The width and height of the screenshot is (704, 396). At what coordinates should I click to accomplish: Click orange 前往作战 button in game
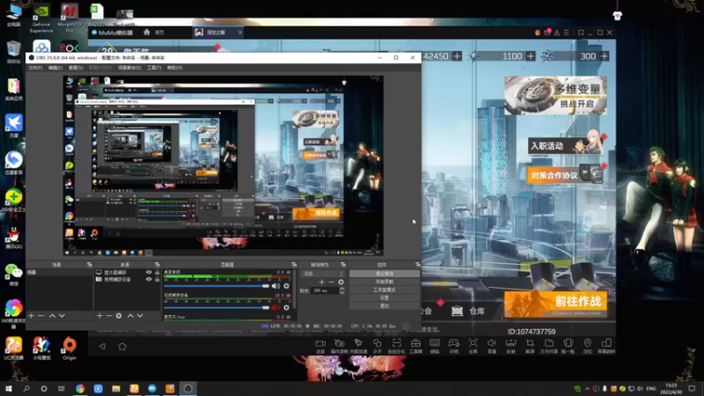(556, 304)
